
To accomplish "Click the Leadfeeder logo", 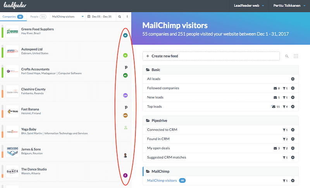I will pos(15,5).
